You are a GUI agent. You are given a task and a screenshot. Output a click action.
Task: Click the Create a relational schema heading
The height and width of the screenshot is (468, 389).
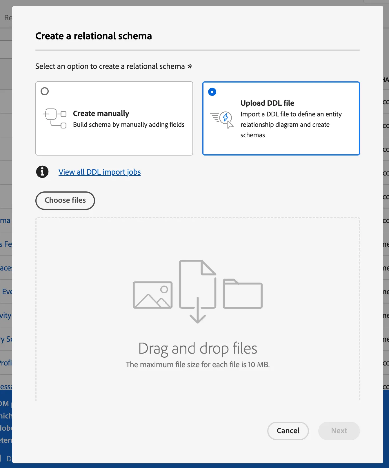click(94, 36)
